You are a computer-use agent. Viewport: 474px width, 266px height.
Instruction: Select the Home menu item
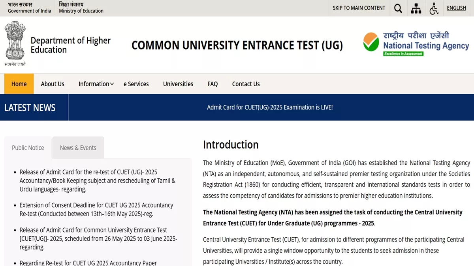pyautogui.click(x=19, y=84)
